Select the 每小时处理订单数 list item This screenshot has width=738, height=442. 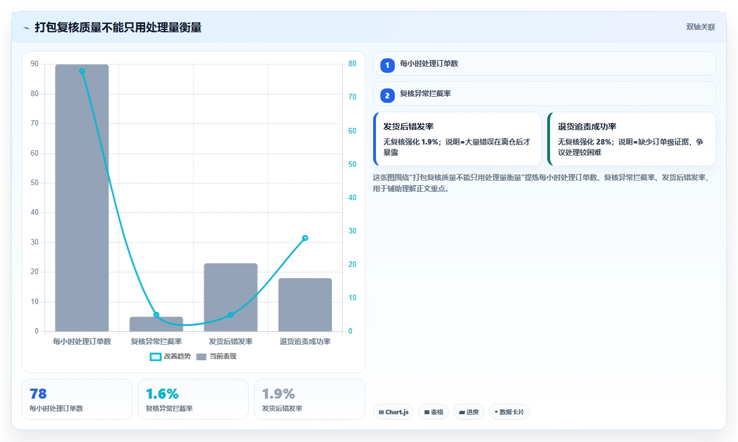pyautogui.click(x=544, y=63)
